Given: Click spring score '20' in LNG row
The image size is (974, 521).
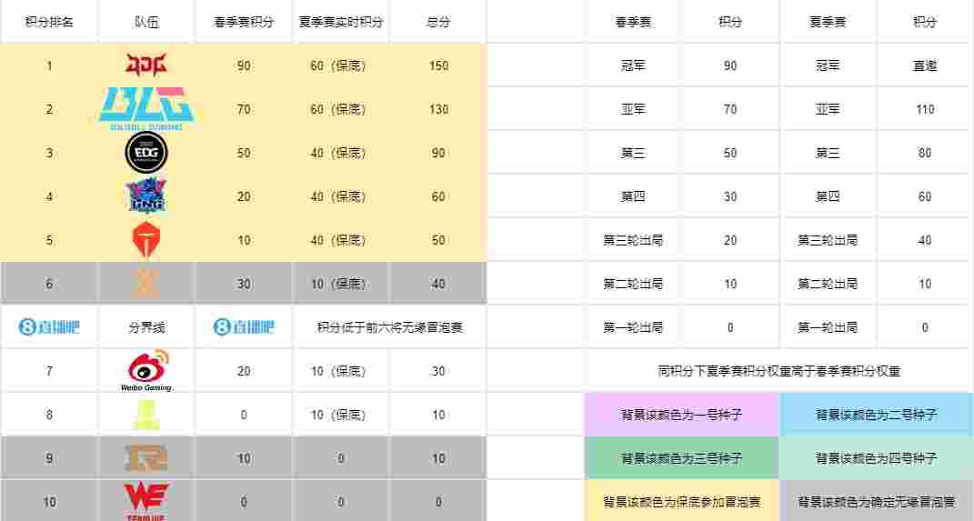Looking at the screenshot, I should [244, 196].
